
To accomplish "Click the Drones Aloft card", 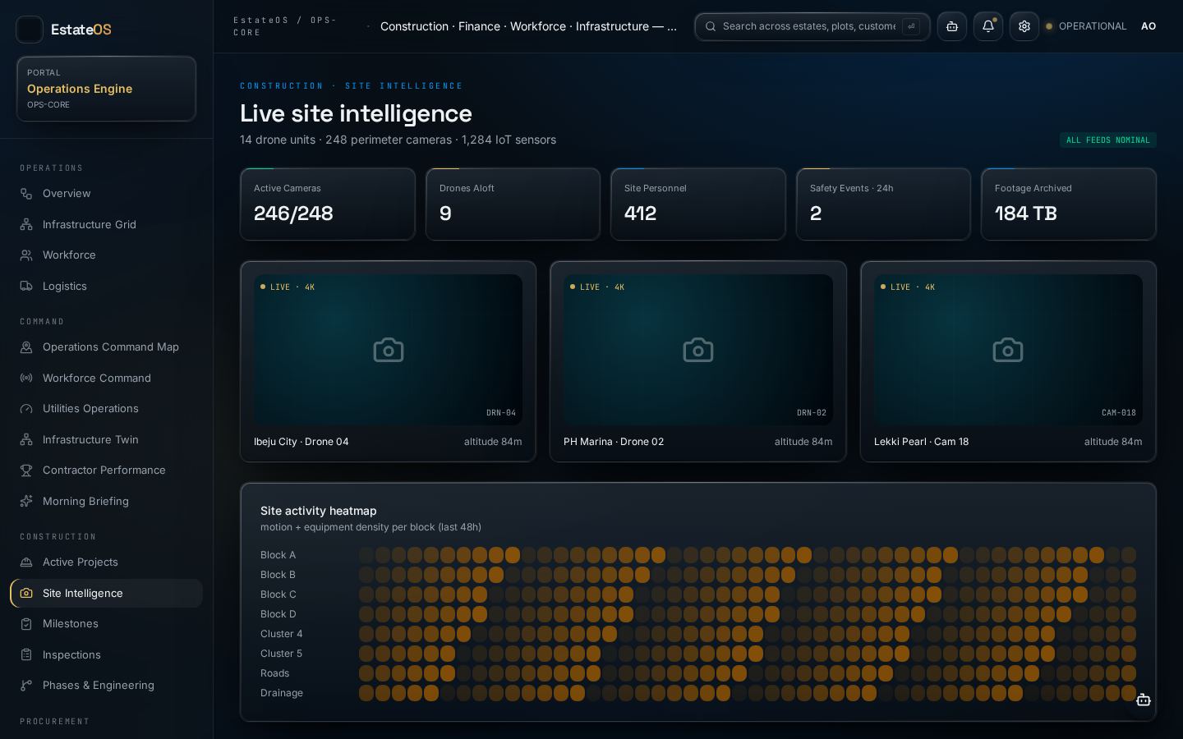I will coord(513,204).
